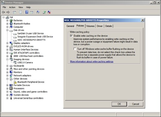The width and height of the screenshot is (161, 117).
Task: Switch to the General tab
Action: (x=70, y=26)
